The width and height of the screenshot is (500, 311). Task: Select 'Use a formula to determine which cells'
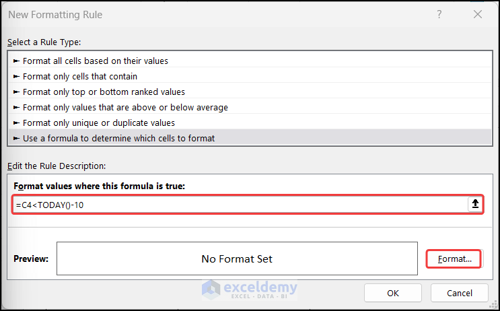click(x=119, y=138)
